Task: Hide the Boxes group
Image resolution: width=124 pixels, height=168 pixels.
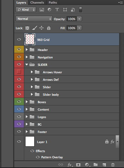Action: [x=19, y=102]
